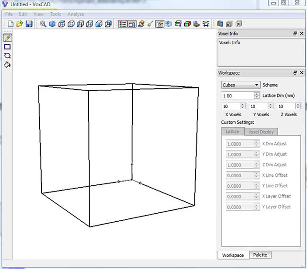
Task: Toggle the voxel info panel icon
Action: pos(160,24)
